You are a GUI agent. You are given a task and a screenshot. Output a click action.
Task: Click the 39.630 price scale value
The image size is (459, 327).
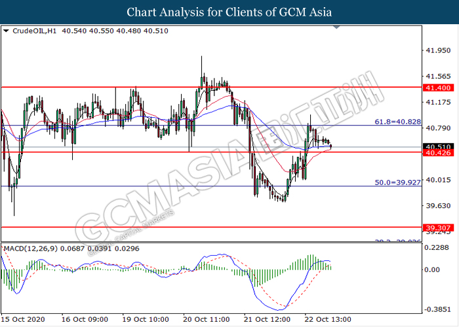click(438, 206)
